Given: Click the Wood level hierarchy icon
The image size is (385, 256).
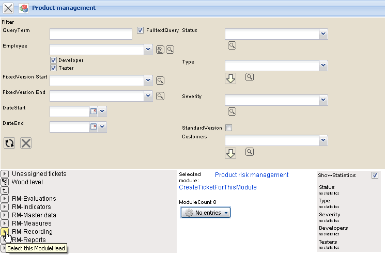Looking at the screenshot, I should click(x=5, y=182).
